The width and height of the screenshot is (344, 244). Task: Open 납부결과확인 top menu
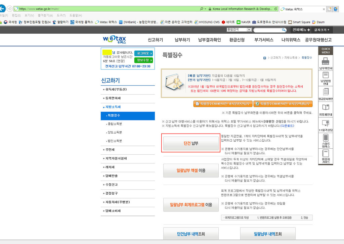point(209,40)
